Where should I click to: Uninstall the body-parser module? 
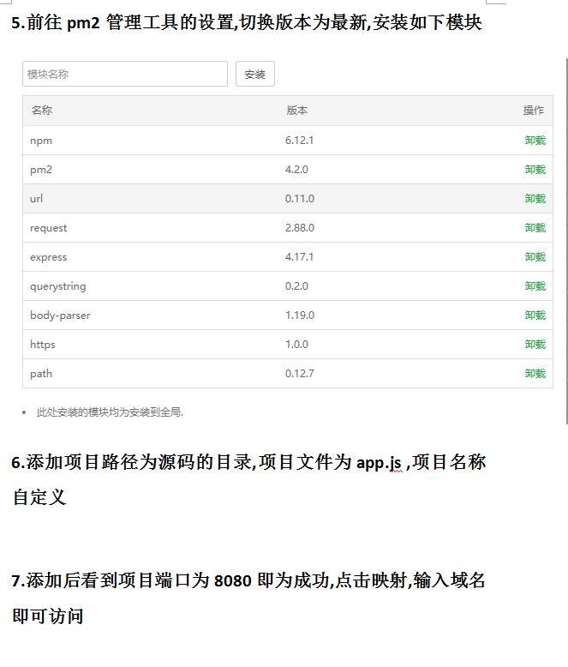(535, 315)
